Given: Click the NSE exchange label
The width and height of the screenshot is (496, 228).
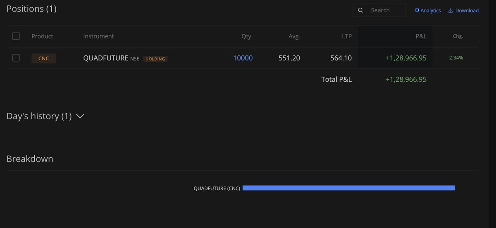Looking at the screenshot, I should point(135,59).
